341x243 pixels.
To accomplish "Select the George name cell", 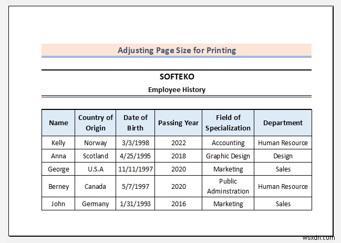I will click(x=58, y=169).
